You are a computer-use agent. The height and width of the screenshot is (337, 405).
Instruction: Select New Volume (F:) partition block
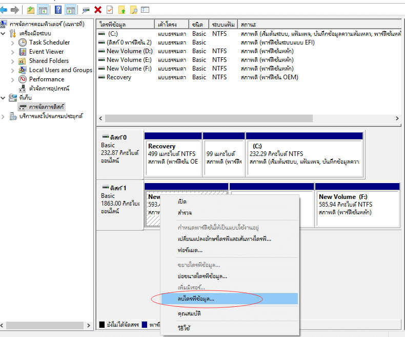click(357, 205)
